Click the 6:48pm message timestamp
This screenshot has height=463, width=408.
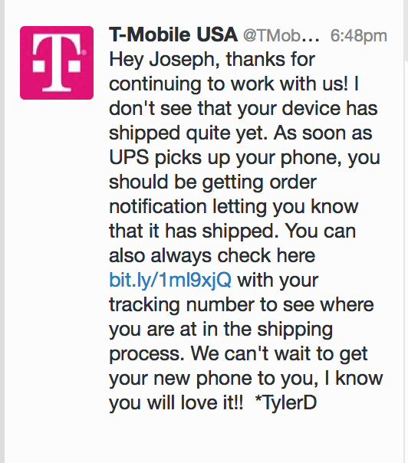pos(359,36)
